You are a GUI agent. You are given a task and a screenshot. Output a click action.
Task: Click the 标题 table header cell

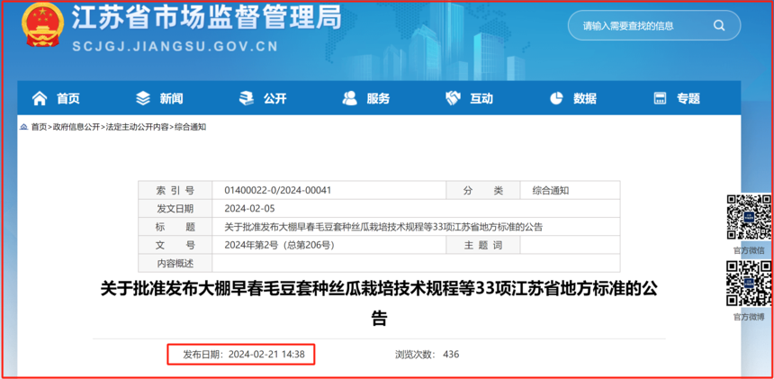click(175, 227)
